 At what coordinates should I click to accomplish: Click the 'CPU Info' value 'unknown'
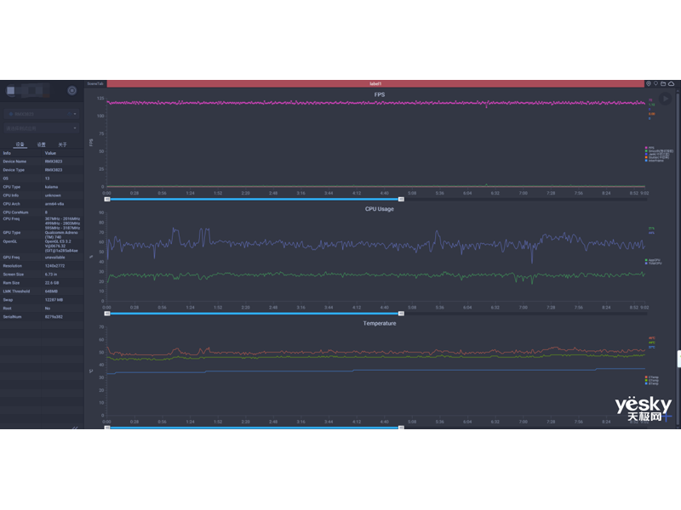(53, 195)
